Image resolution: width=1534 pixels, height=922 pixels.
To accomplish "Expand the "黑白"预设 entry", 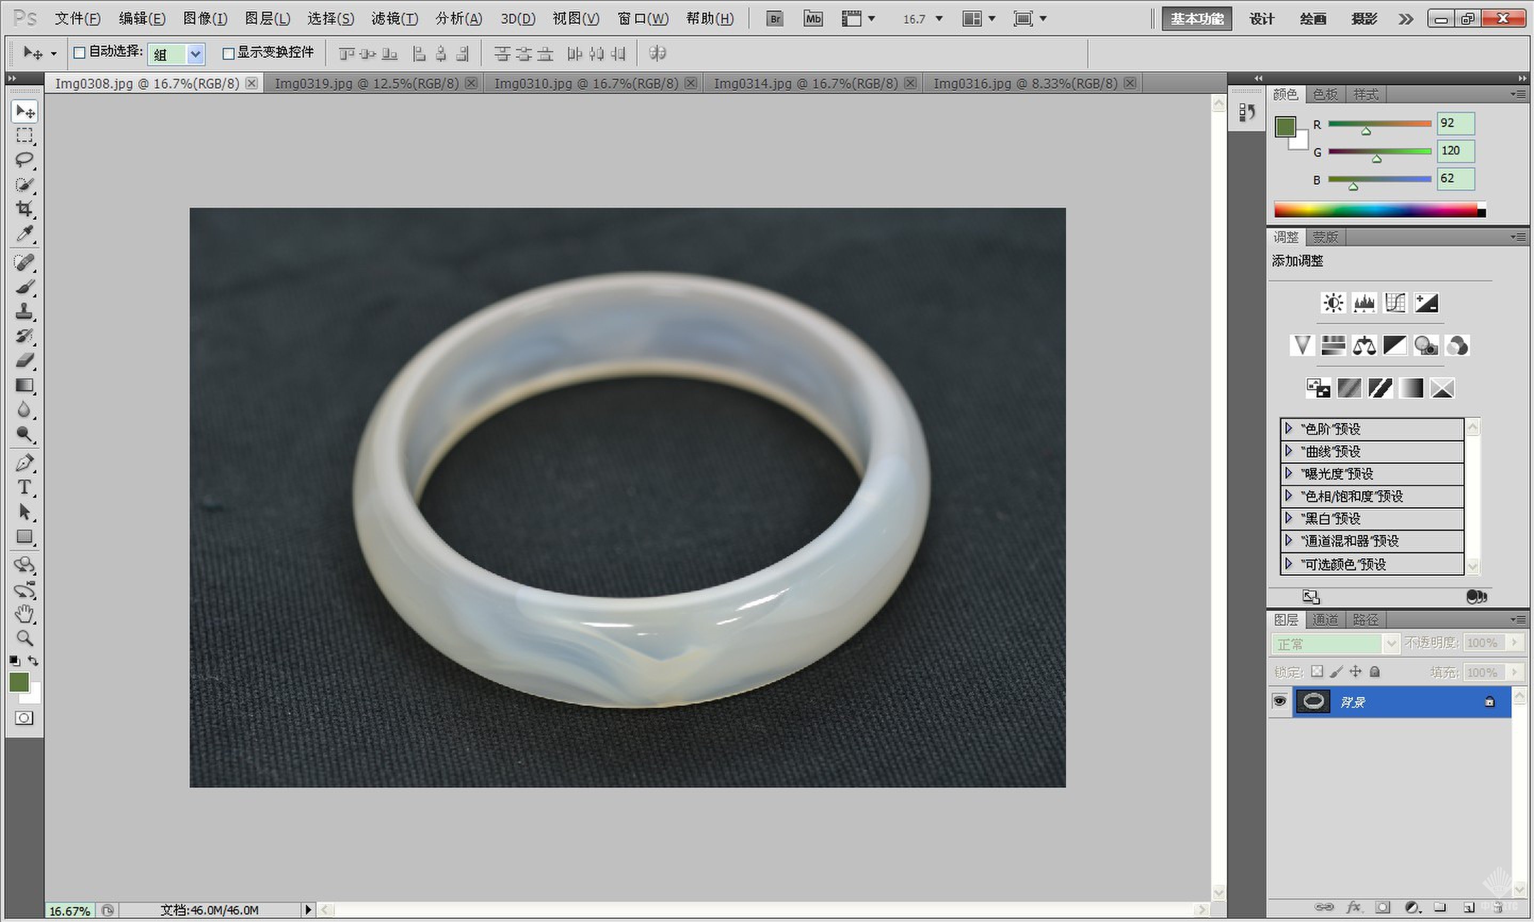I will click(x=1289, y=518).
